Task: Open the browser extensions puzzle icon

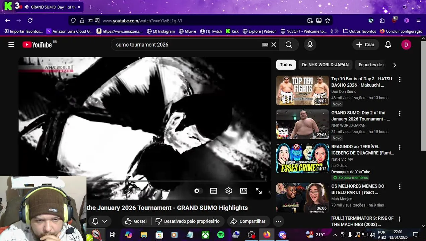Action: coord(382,20)
